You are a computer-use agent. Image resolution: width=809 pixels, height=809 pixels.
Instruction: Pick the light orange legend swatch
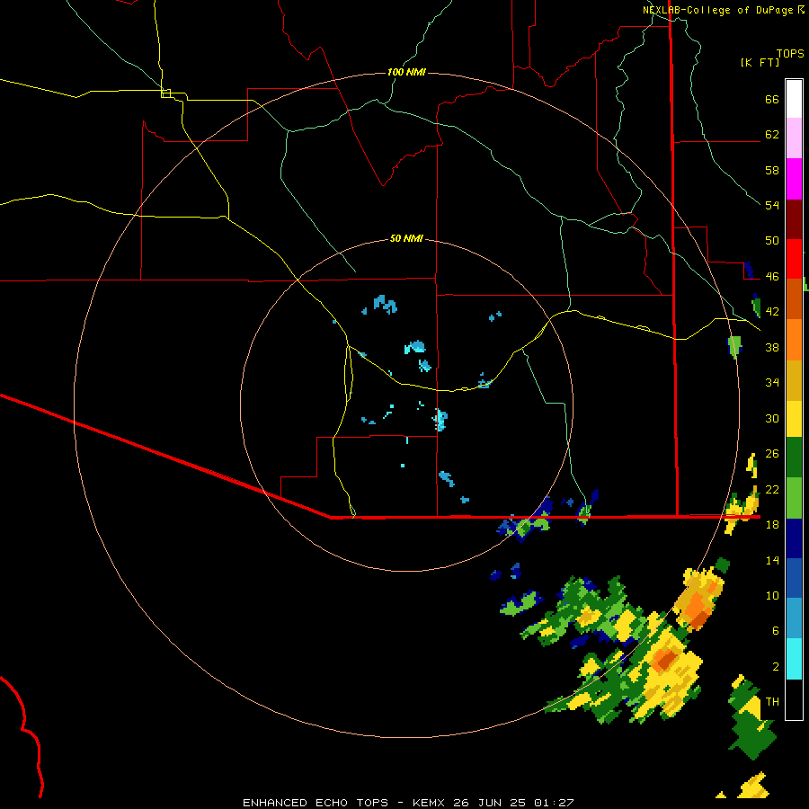click(x=794, y=340)
